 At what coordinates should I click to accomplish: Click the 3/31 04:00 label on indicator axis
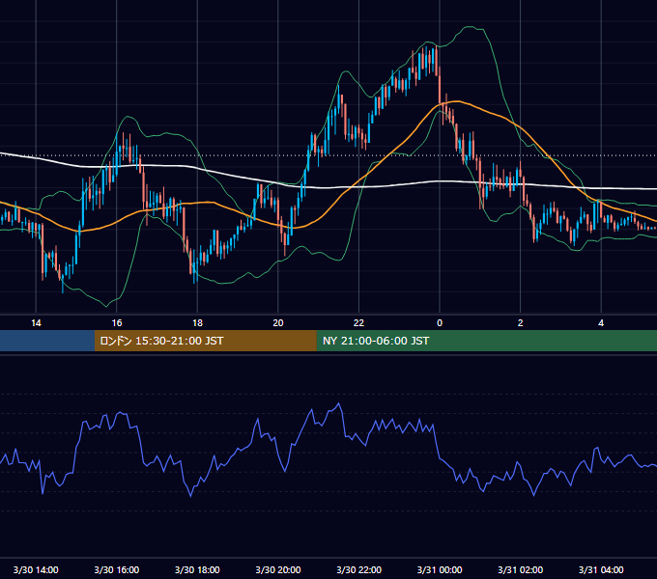(601, 569)
